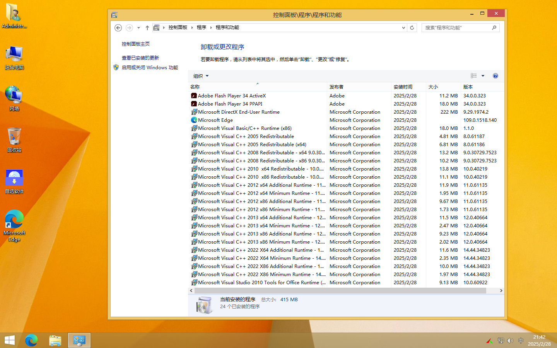Click 查看已安装的更新 link
This screenshot has height=348, width=557.
coord(140,58)
